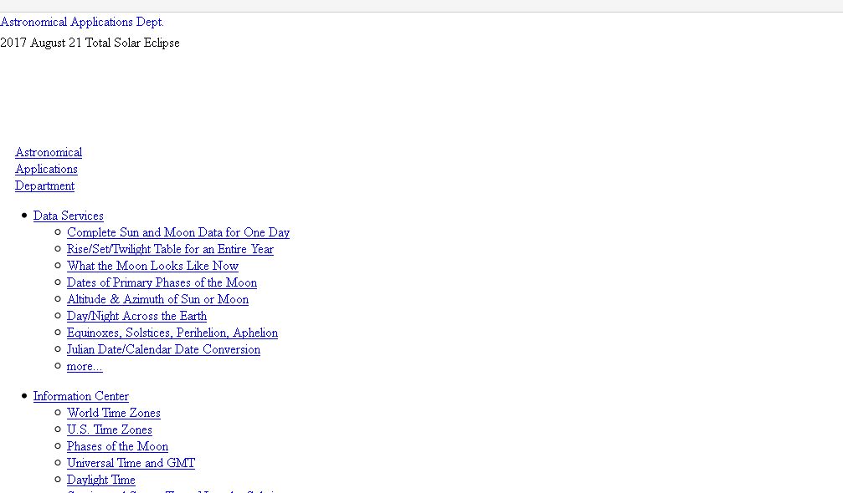Open the Information Center menu heading
The image size is (843, 493).
81,396
